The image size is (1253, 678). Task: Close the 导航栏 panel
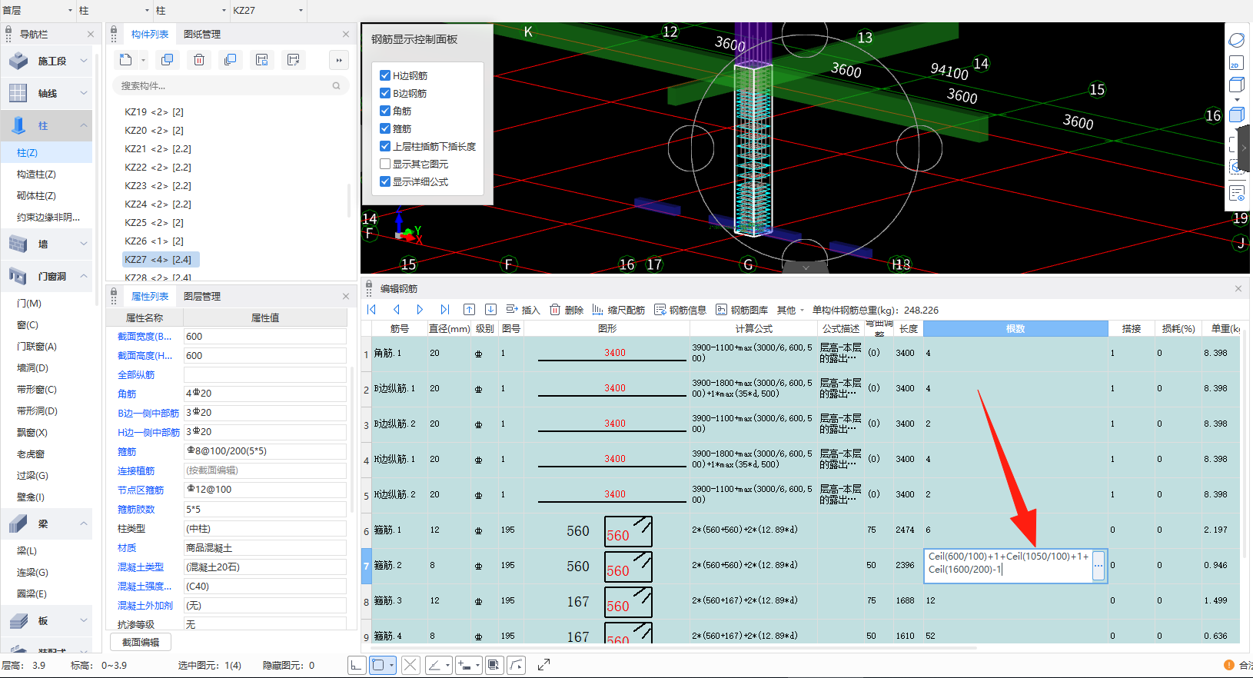click(x=91, y=34)
